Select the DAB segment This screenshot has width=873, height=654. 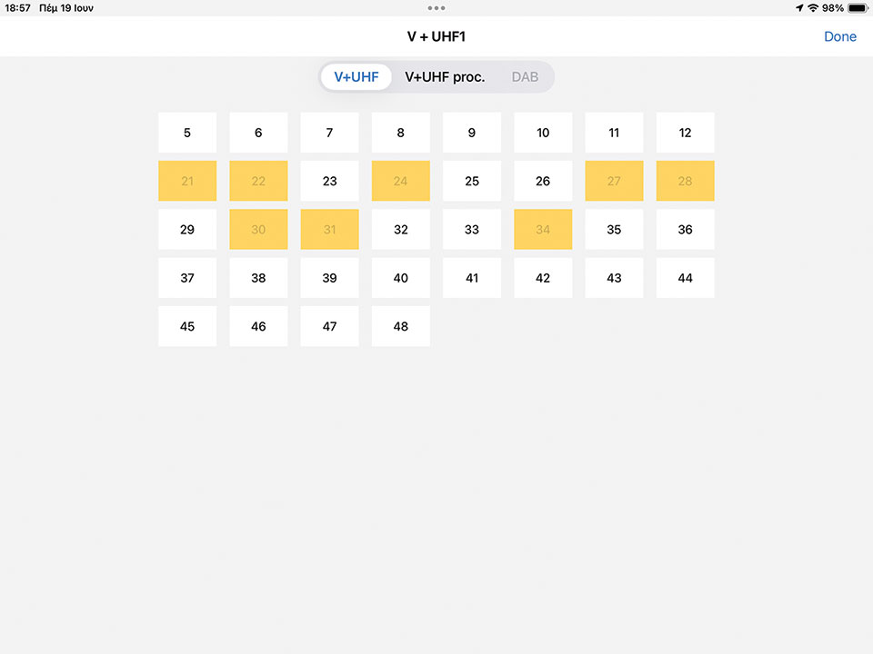(525, 77)
